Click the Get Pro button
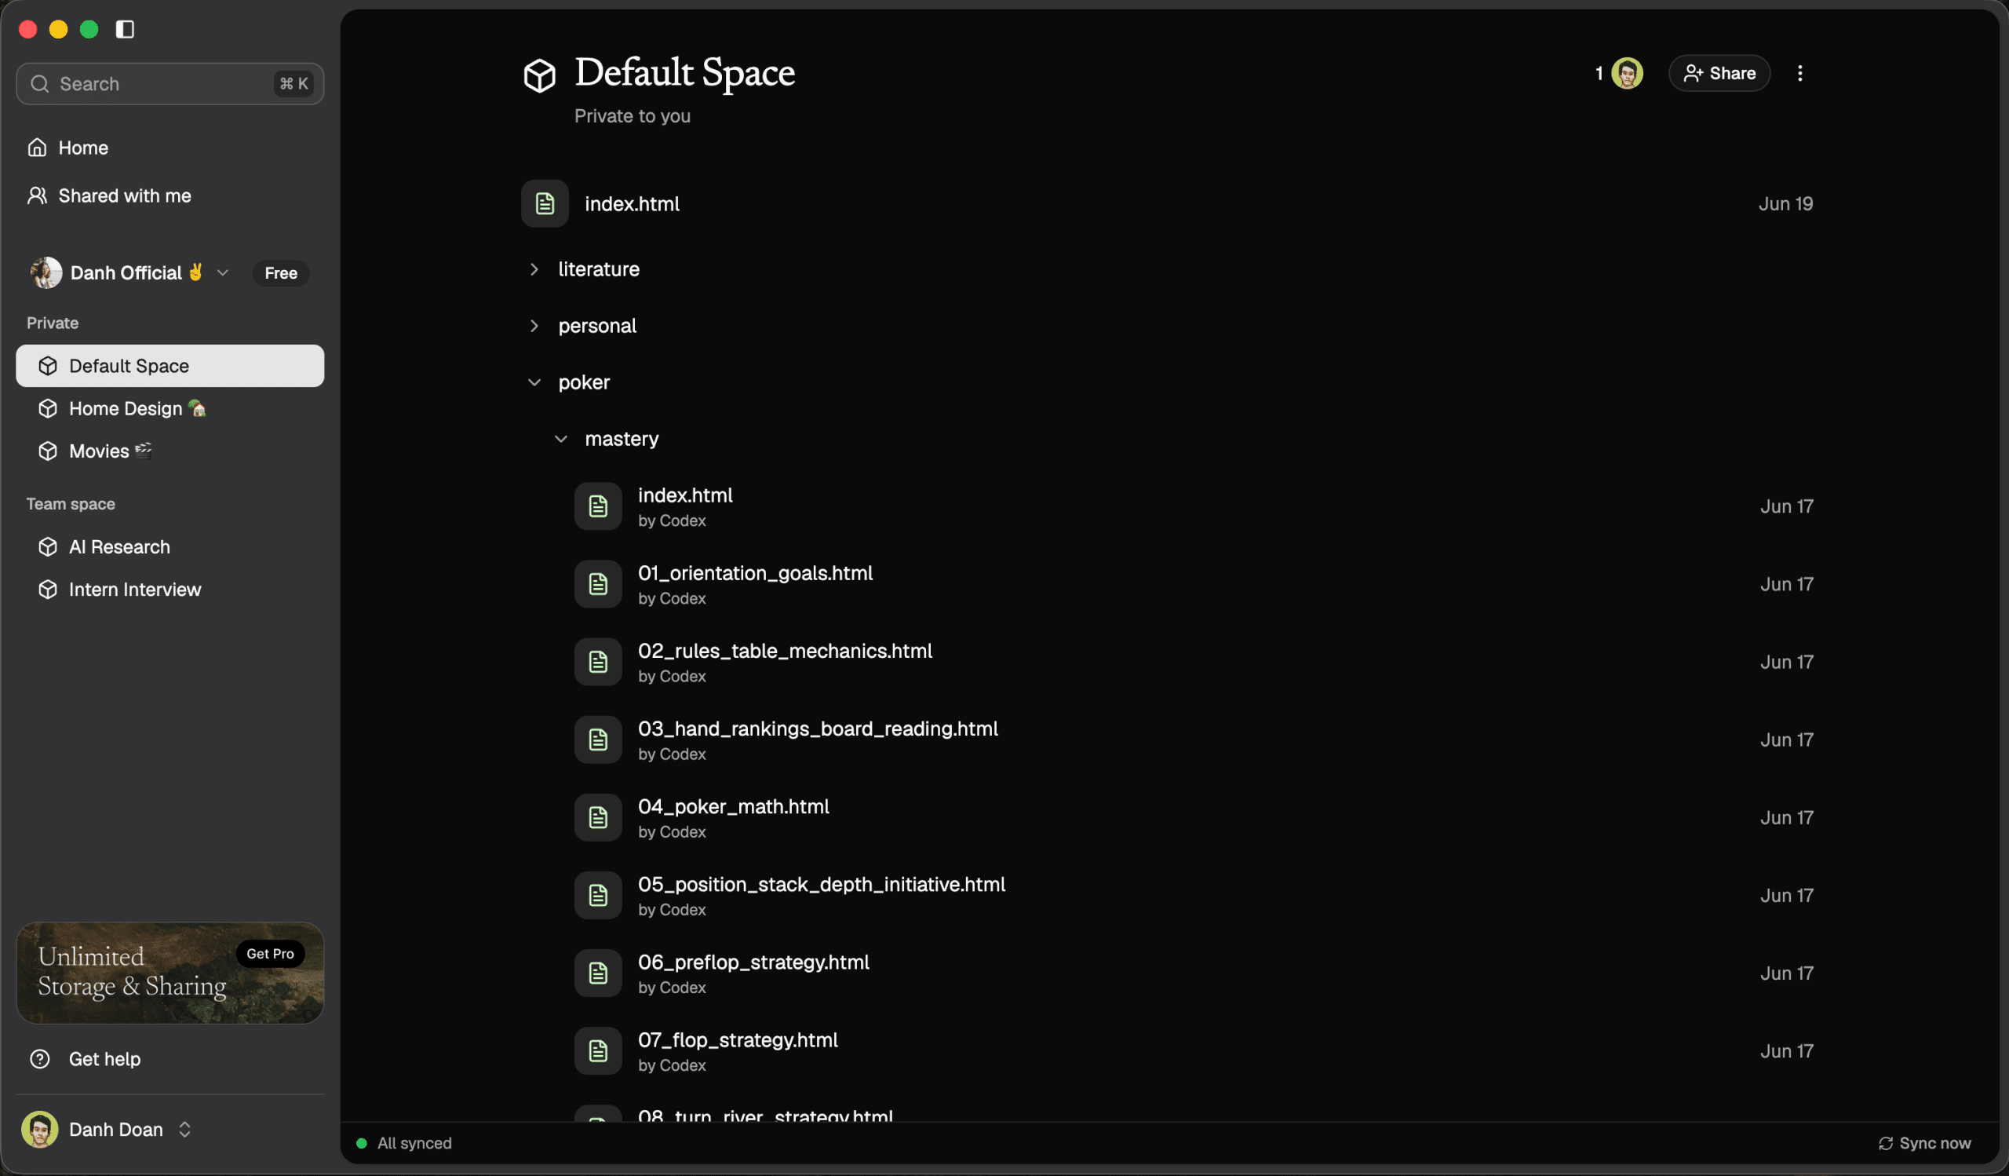 pos(270,954)
